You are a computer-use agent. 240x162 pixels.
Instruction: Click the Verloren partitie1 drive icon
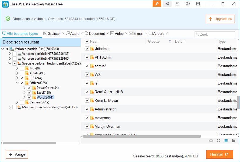[x=19, y=54]
